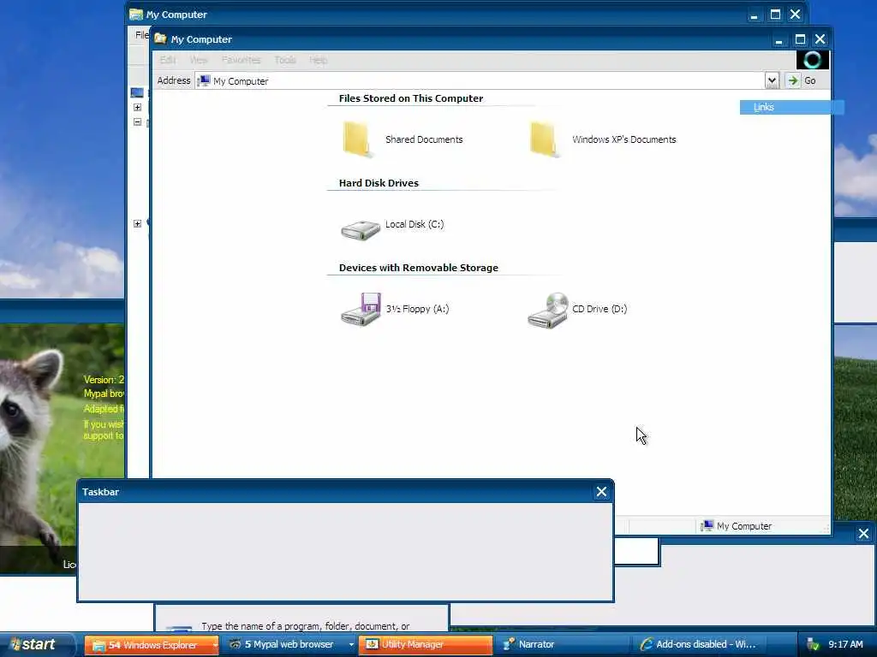Collapse the minus node in folder tree

click(138, 121)
